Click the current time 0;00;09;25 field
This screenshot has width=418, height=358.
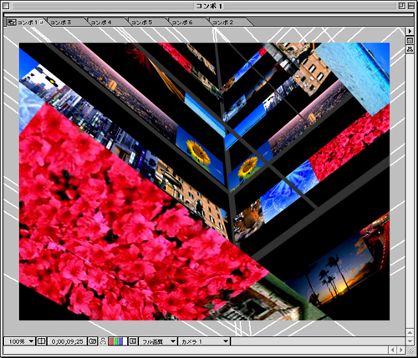click(67, 341)
